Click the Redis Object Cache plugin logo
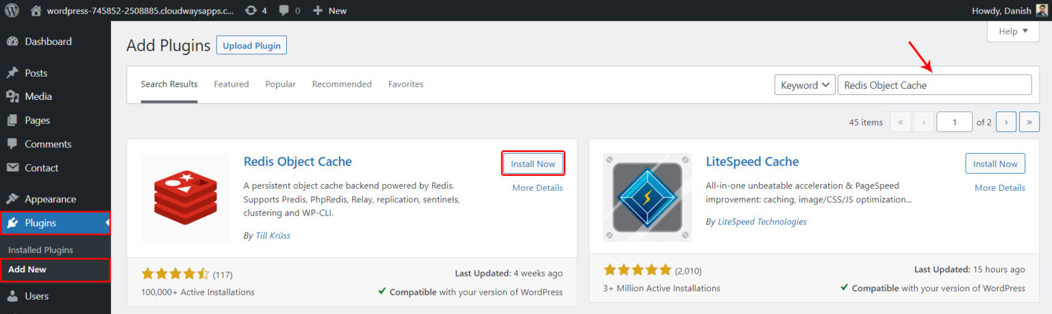 [x=186, y=197]
